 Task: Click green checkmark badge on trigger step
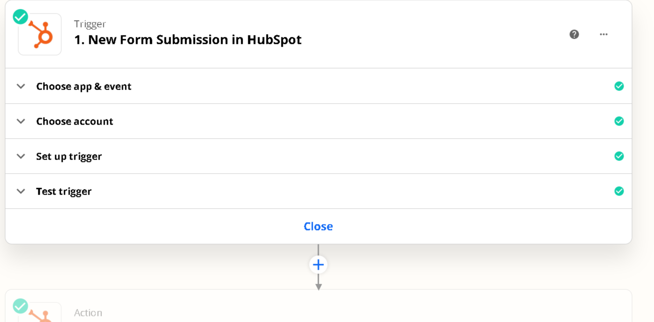(x=20, y=17)
